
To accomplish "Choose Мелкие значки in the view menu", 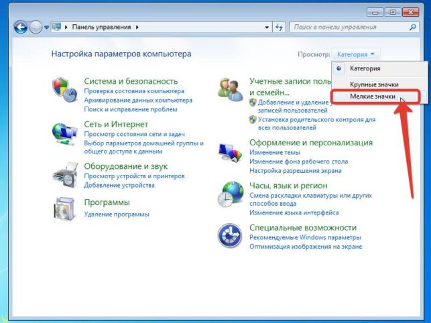I will (x=379, y=96).
